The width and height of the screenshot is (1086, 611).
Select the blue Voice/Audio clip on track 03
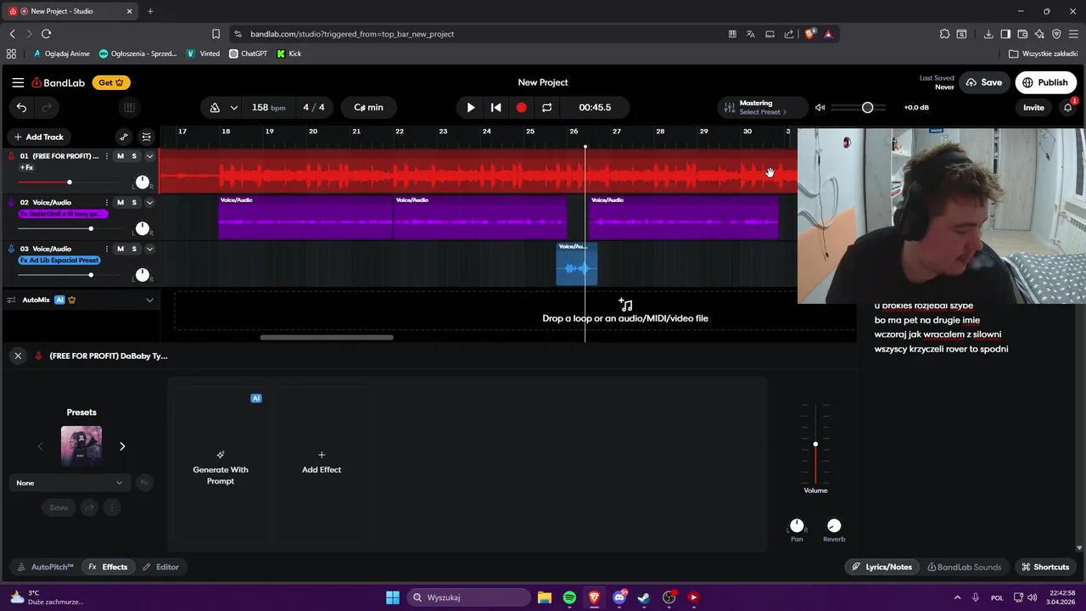(577, 264)
